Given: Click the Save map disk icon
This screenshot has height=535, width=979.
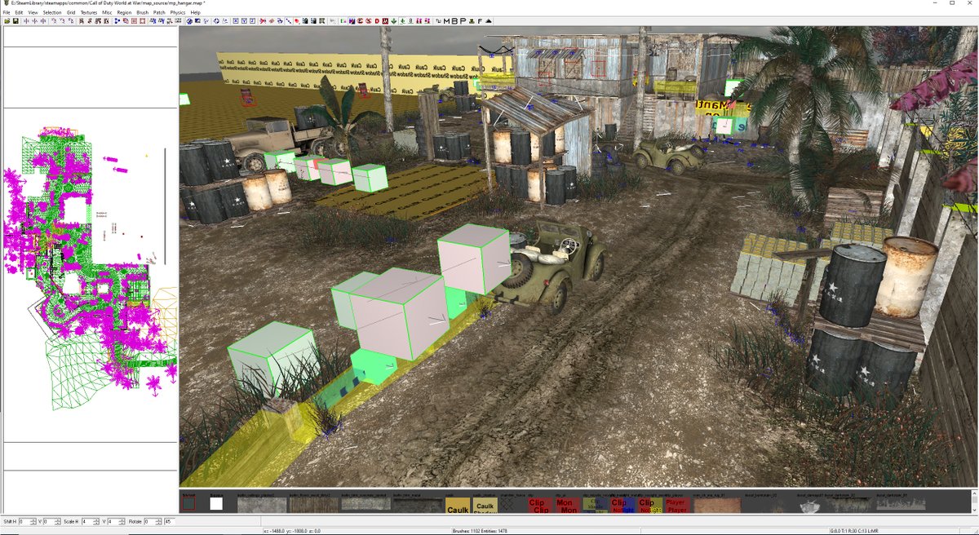Looking at the screenshot, I should 15,21.
